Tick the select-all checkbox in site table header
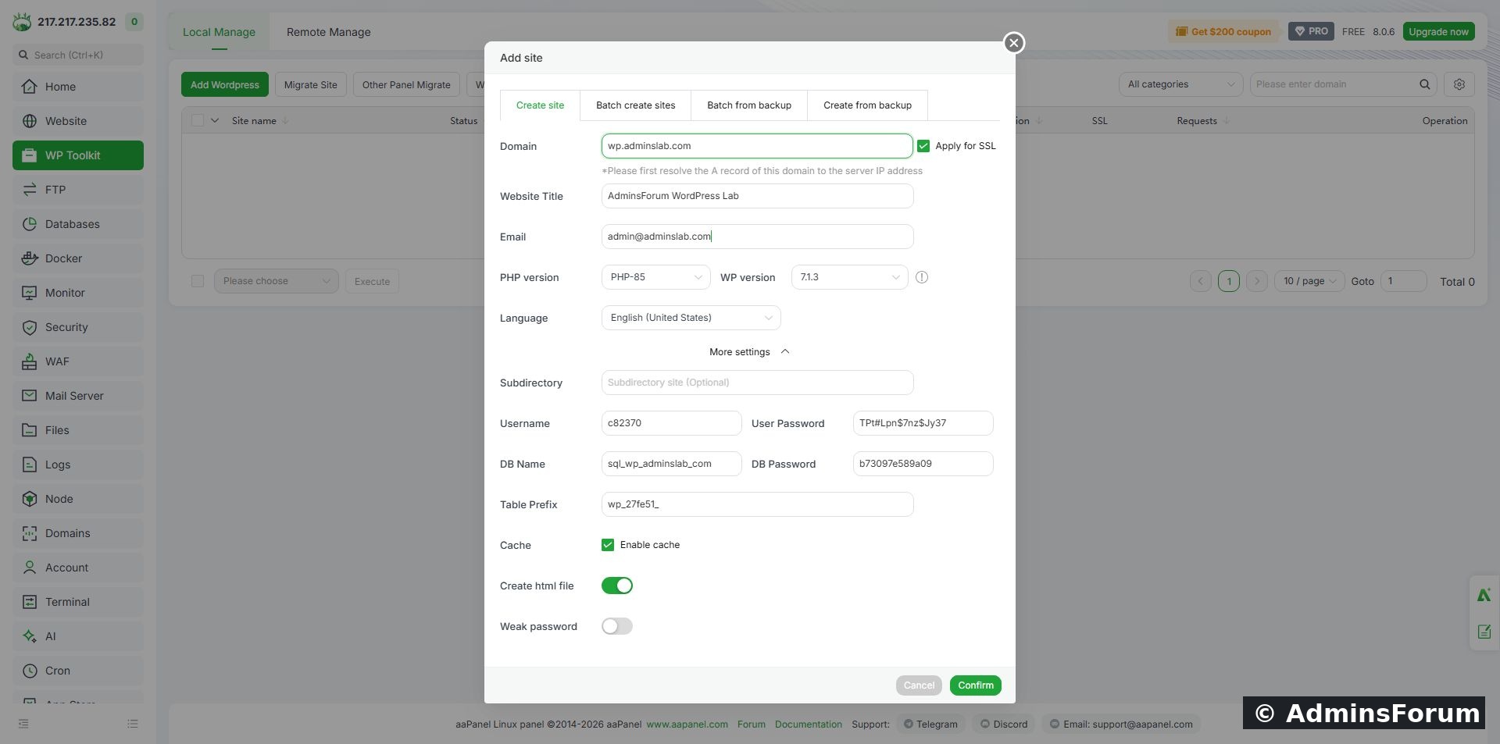 click(198, 120)
